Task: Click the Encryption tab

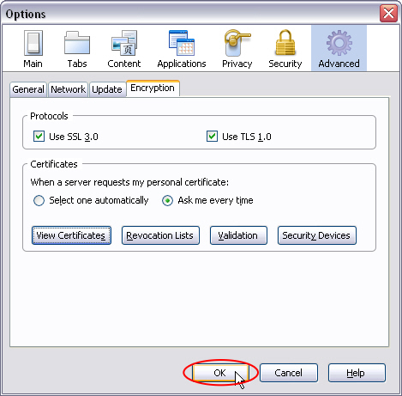Action: pyautogui.click(x=153, y=88)
